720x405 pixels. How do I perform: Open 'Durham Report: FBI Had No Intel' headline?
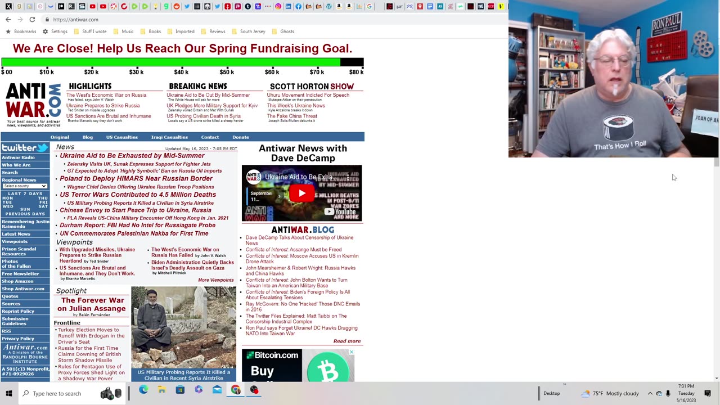click(x=137, y=226)
